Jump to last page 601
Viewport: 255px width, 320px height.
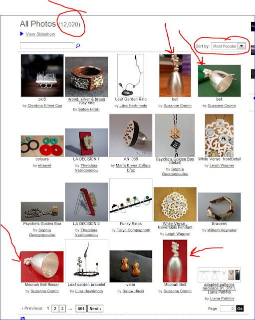tap(81, 308)
